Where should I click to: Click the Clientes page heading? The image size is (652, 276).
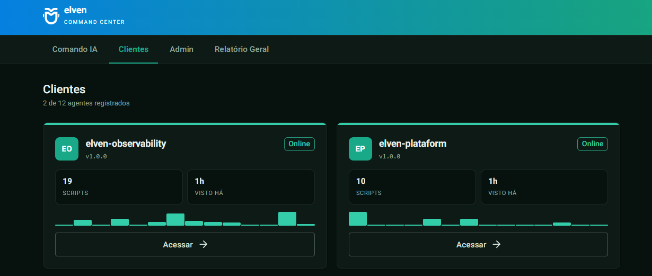click(x=64, y=90)
